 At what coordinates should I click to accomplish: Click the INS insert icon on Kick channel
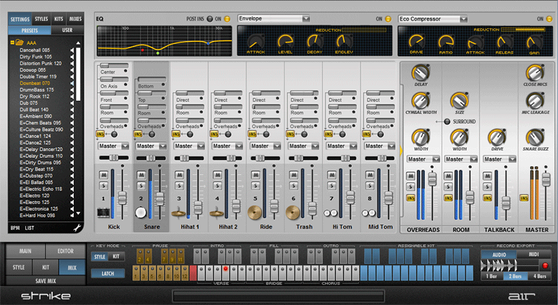[x=100, y=133]
